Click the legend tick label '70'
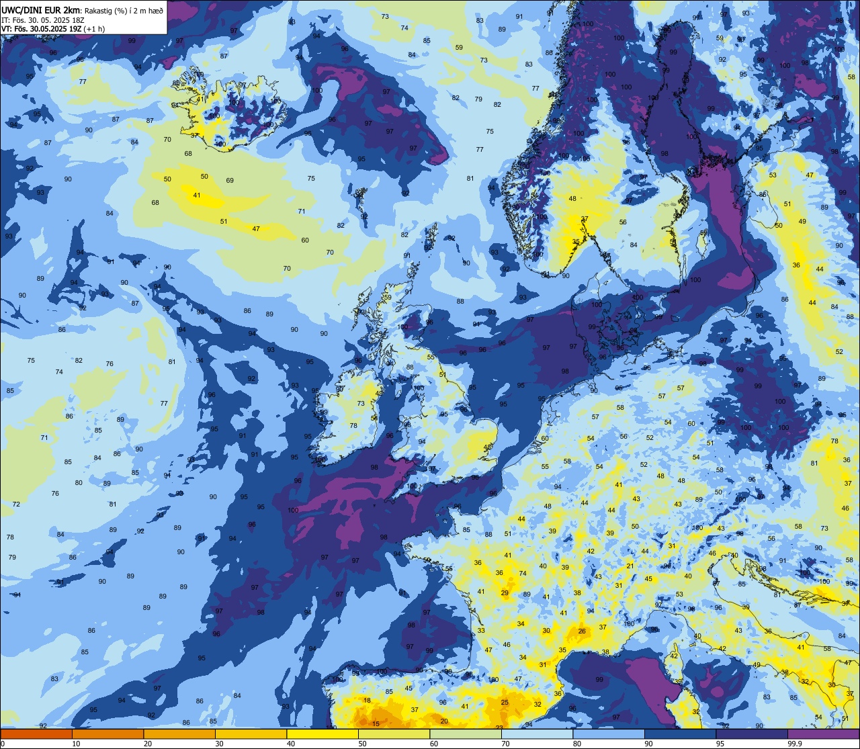 click(505, 744)
